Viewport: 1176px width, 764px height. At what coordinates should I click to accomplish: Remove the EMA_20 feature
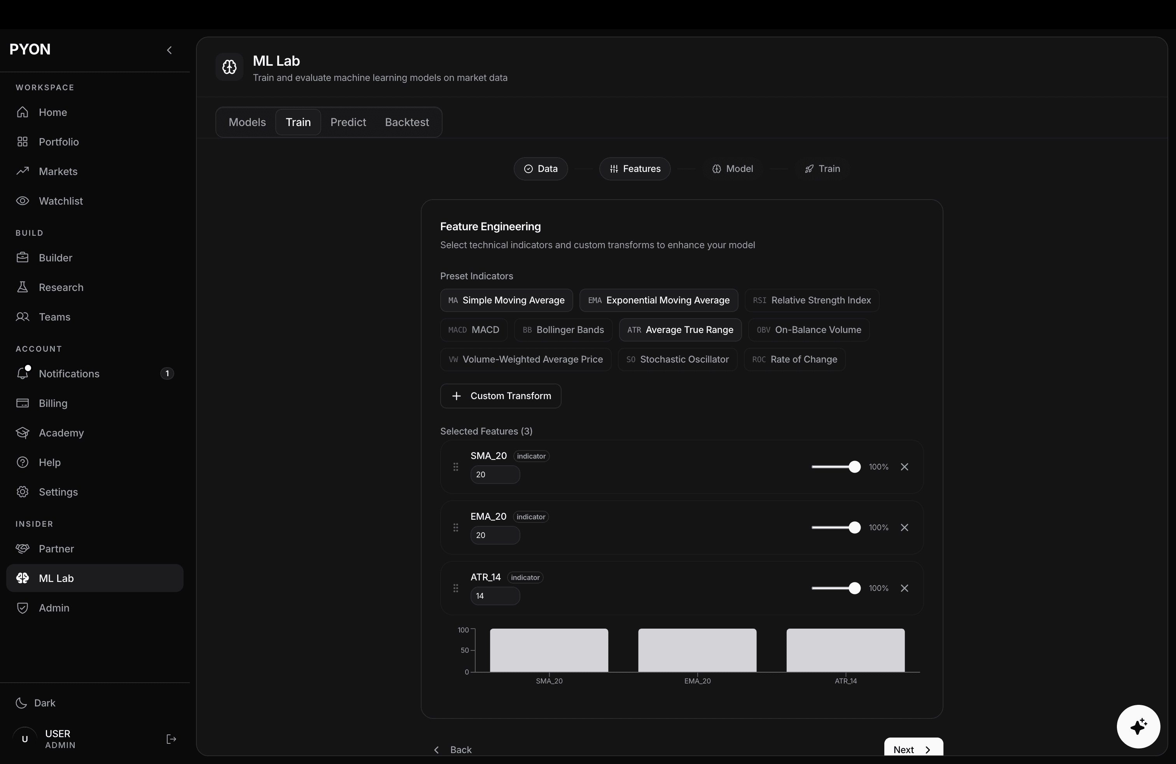904,528
